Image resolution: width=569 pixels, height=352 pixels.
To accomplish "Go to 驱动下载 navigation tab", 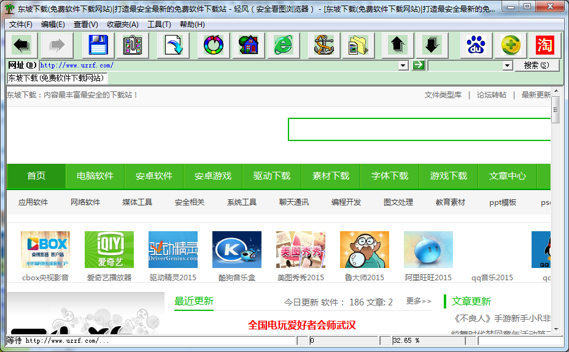I will [272, 176].
